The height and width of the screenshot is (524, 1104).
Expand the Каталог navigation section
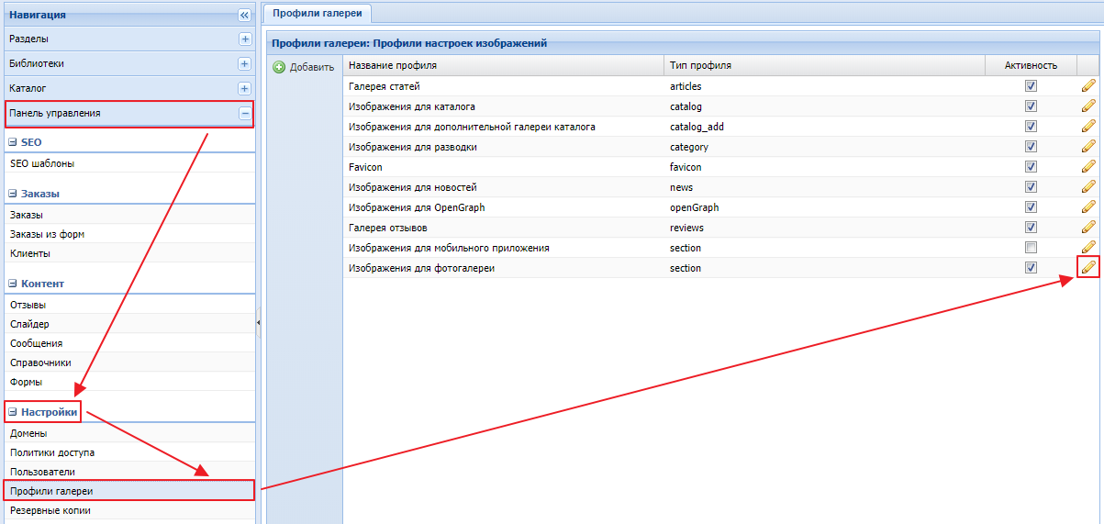point(244,89)
